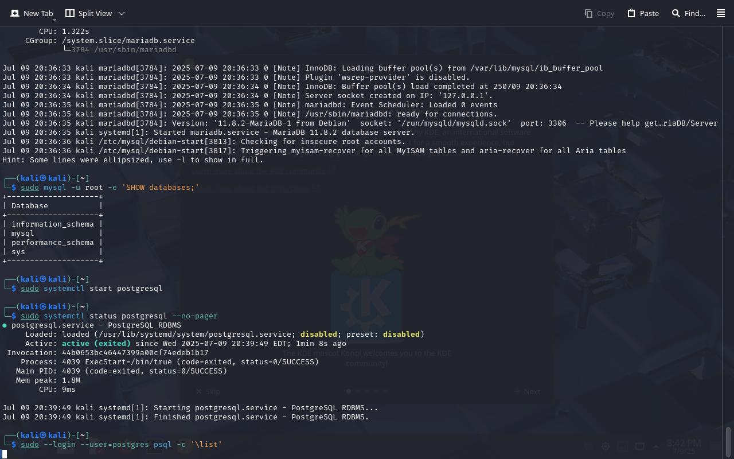Click the 'SHOW databases;' command string
734x459 pixels.
point(161,188)
